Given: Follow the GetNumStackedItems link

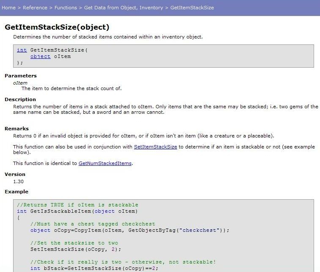Looking at the screenshot, I should pos(105,163).
